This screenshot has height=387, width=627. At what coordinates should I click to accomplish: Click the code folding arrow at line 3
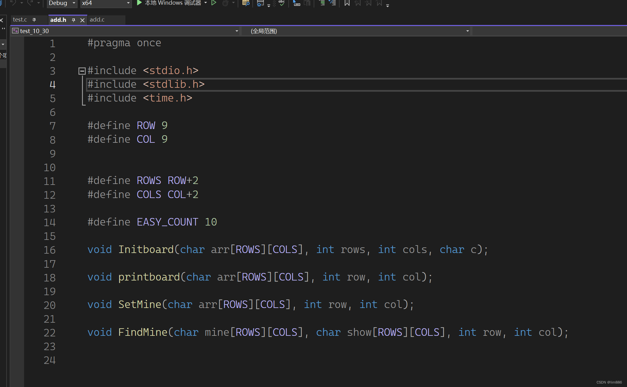tap(82, 71)
